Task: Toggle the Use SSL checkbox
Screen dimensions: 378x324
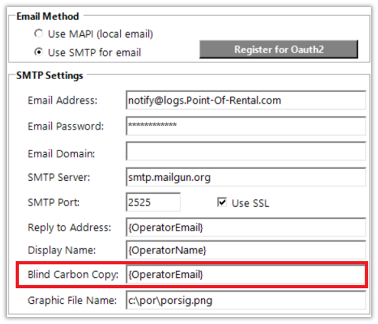Action: click(x=222, y=203)
